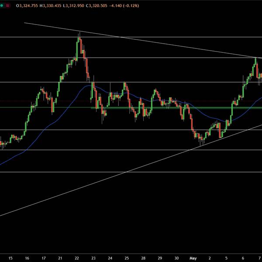Click the date label 29 on time axis
The height and width of the screenshot is (262, 262).
click(160, 258)
